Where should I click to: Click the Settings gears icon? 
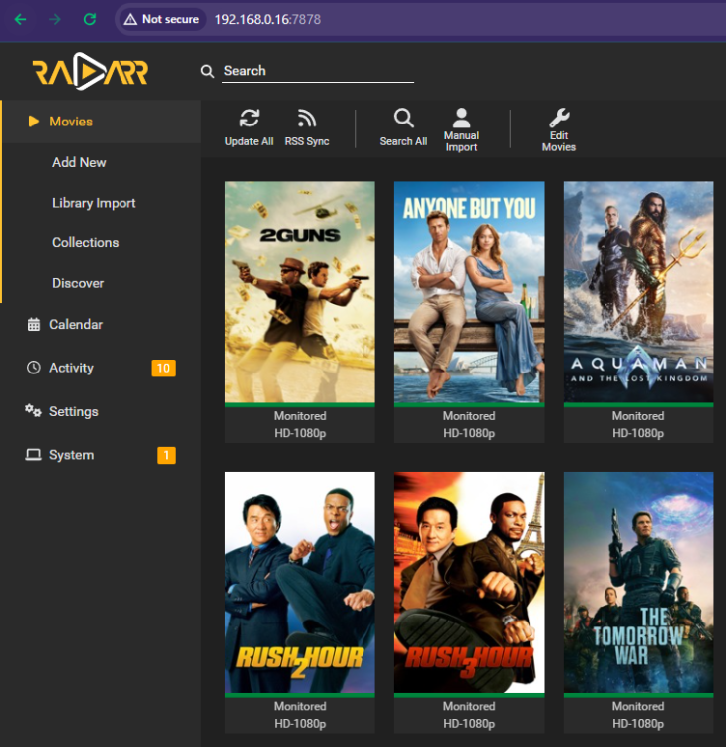tap(33, 410)
